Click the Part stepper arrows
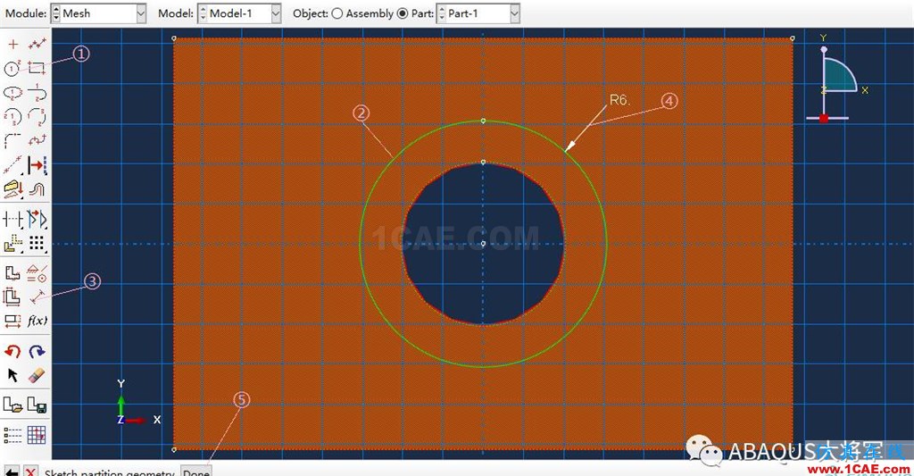This screenshot has height=476, width=914. (x=442, y=13)
